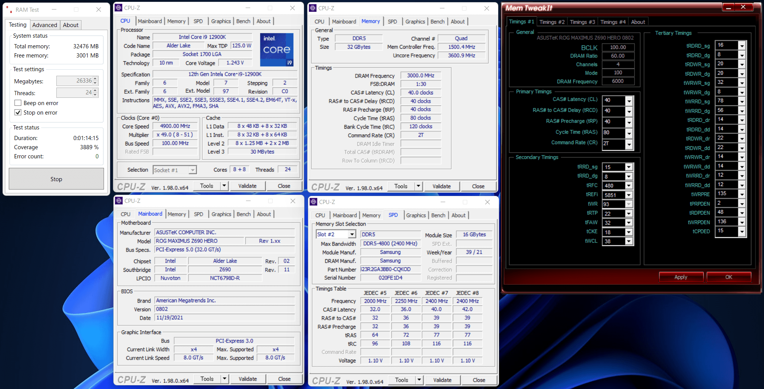Click the Coverage 3889 % value
764x389 pixels.
[89, 147]
